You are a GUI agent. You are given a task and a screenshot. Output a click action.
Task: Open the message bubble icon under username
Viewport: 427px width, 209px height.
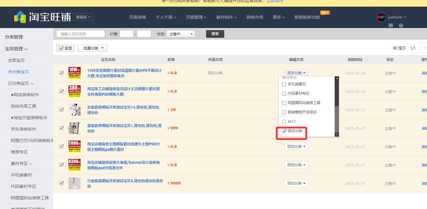click(x=391, y=26)
